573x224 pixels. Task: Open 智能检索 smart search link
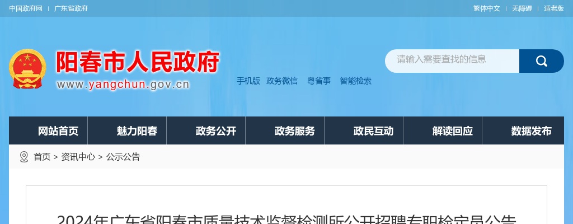pyautogui.click(x=355, y=81)
